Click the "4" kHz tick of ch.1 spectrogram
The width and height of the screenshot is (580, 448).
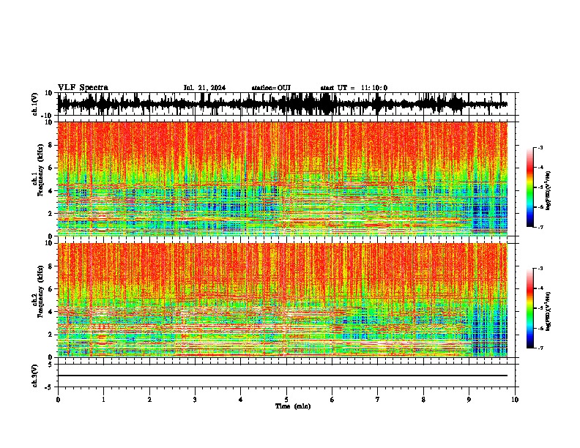pyautogui.click(x=51, y=191)
